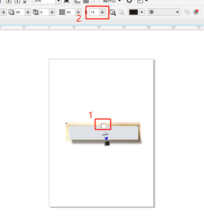Click the shadow stretch stepper button
Image resolution: width=204 pixels, height=219 pixels.
coord(28,12)
